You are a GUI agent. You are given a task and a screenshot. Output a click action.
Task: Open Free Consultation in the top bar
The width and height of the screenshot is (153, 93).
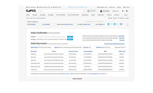coord(31,7)
